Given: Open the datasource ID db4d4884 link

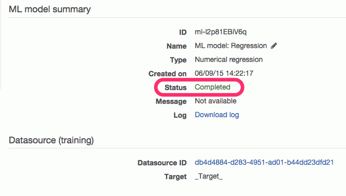Looking at the screenshot, I should pos(264,163).
